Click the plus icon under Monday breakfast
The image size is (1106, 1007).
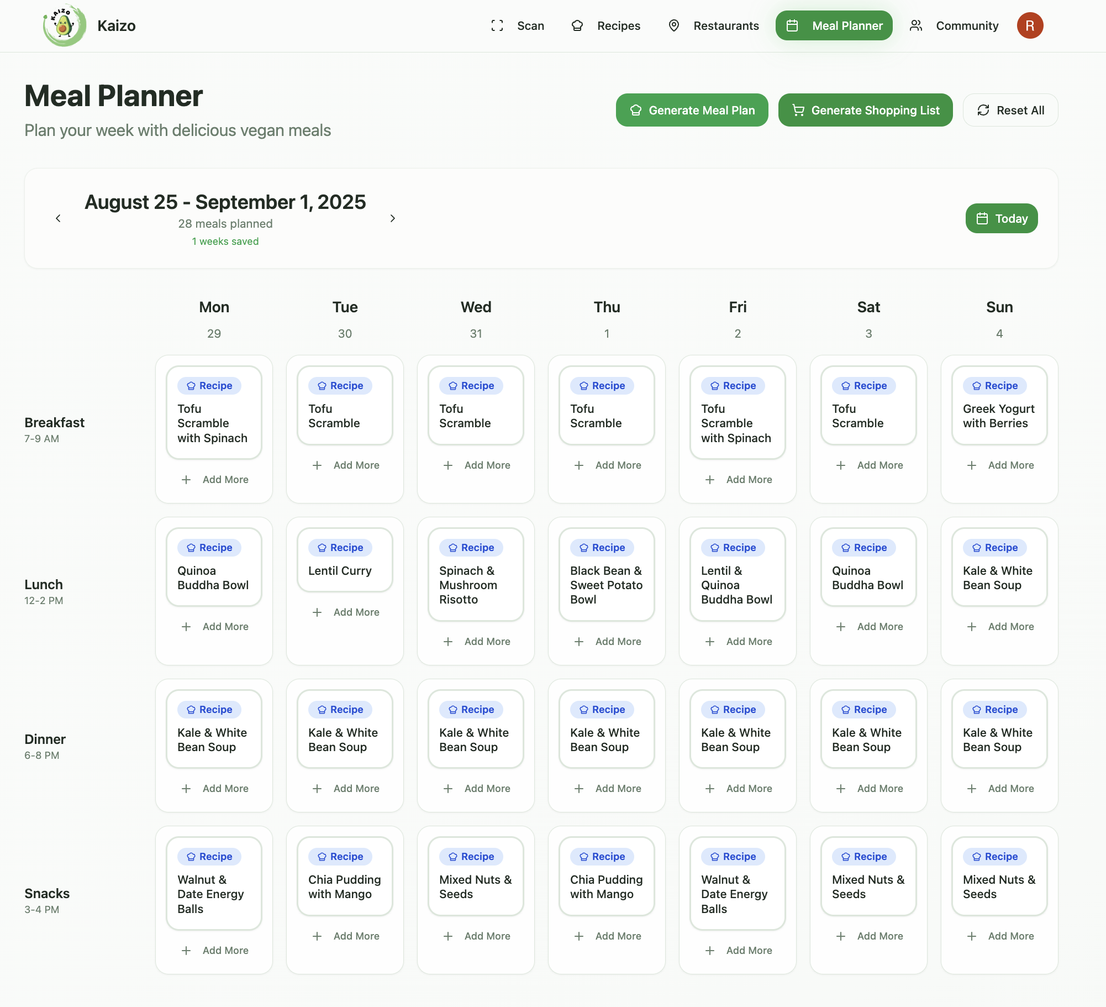(186, 480)
